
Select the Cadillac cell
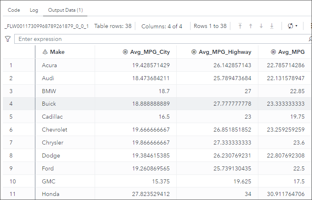[x=65, y=117]
